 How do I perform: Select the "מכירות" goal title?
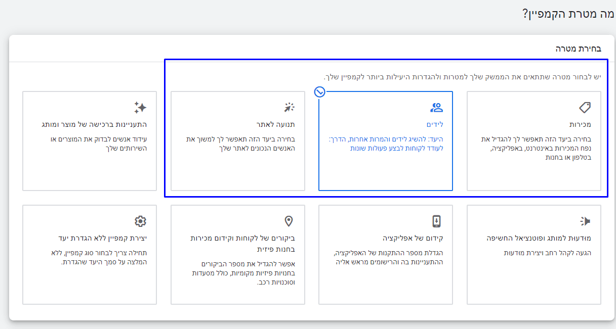(x=580, y=124)
